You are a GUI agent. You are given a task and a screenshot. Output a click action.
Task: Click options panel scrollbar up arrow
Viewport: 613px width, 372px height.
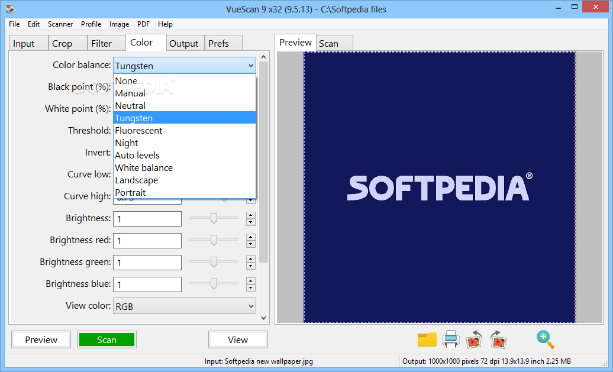click(x=264, y=57)
